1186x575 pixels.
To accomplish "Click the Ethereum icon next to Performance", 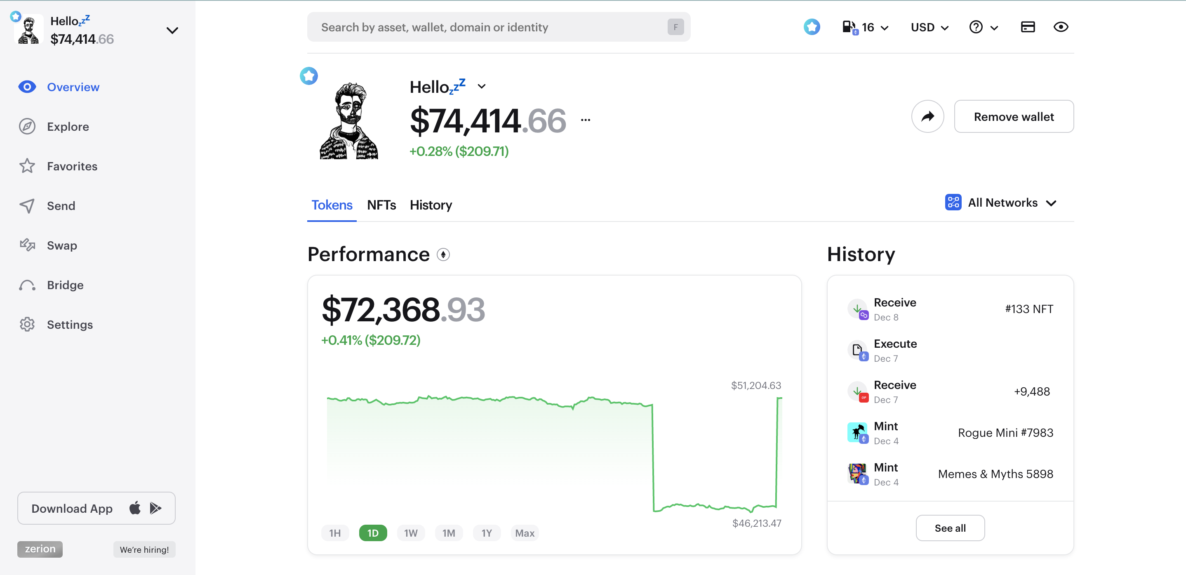I will pos(443,255).
